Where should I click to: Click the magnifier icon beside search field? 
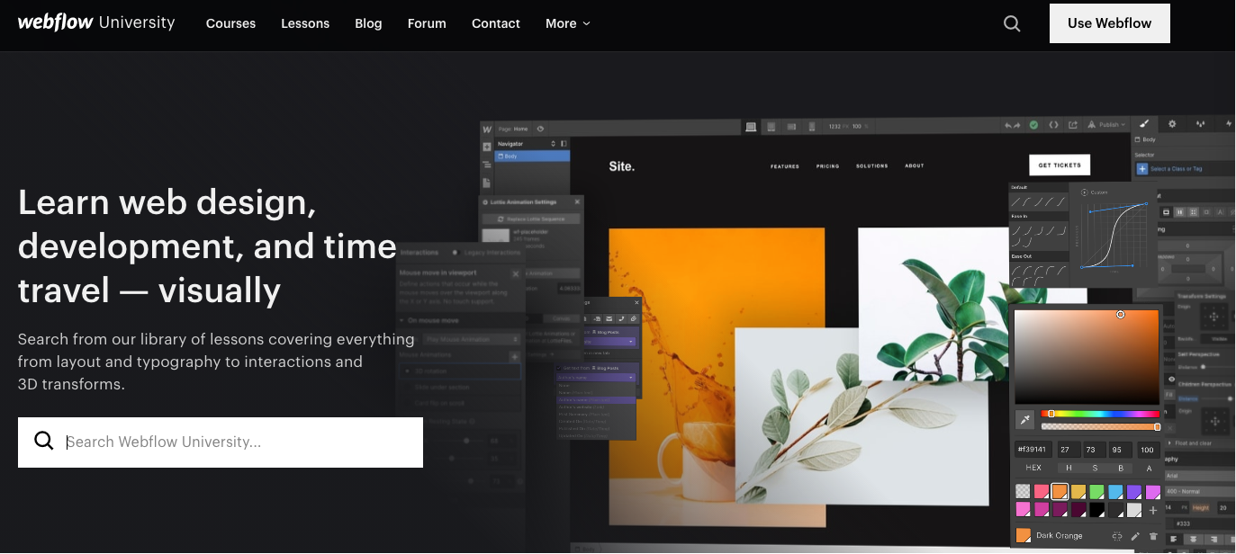pos(44,441)
